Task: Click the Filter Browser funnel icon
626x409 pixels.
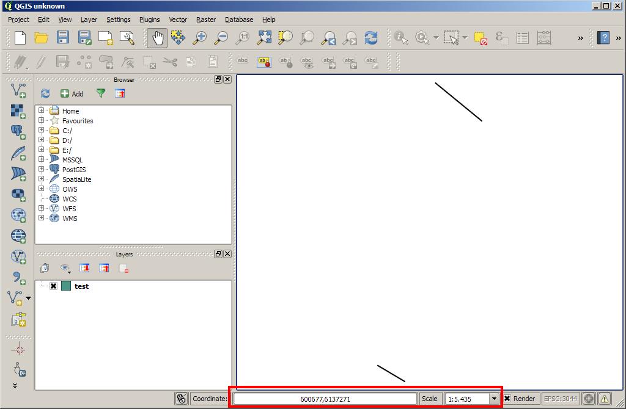Action: coord(101,93)
